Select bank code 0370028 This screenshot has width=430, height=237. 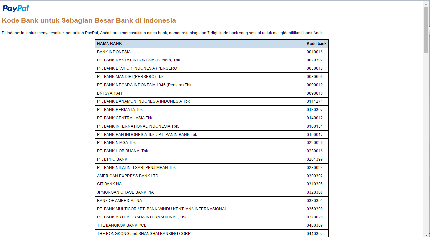click(315, 217)
